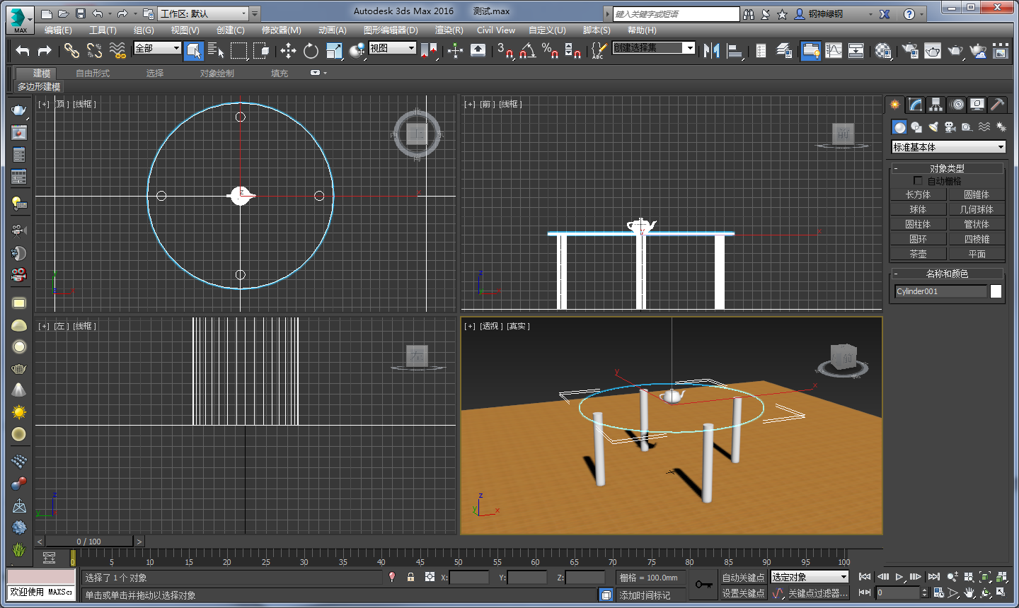Toggle Window/Crossing selection mode icon
This screenshot has width=1019, height=608.
point(262,50)
